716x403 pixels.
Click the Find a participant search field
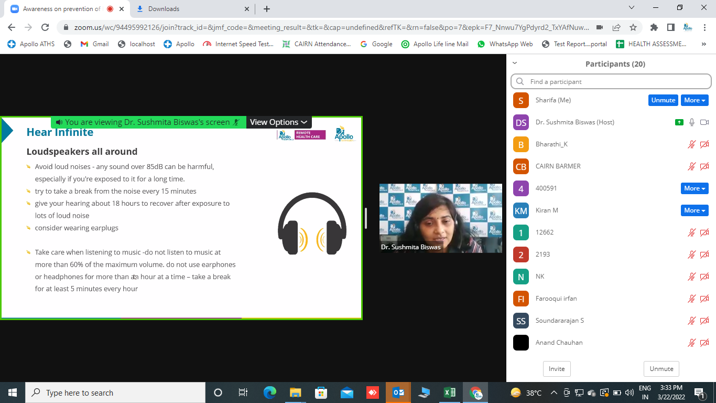click(x=611, y=82)
